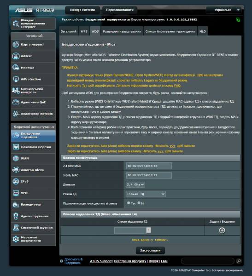Image resolution: width=252 pixels, height=276 pixels.
Task: Open the Брандмауер fire icon
Action: click(x=16, y=204)
